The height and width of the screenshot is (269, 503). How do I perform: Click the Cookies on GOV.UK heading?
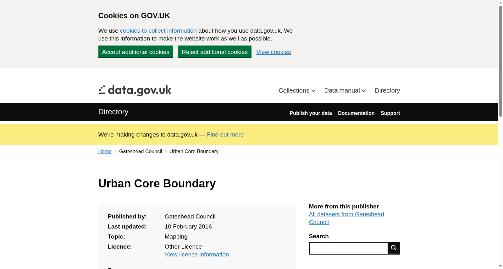pyautogui.click(x=134, y=16)
